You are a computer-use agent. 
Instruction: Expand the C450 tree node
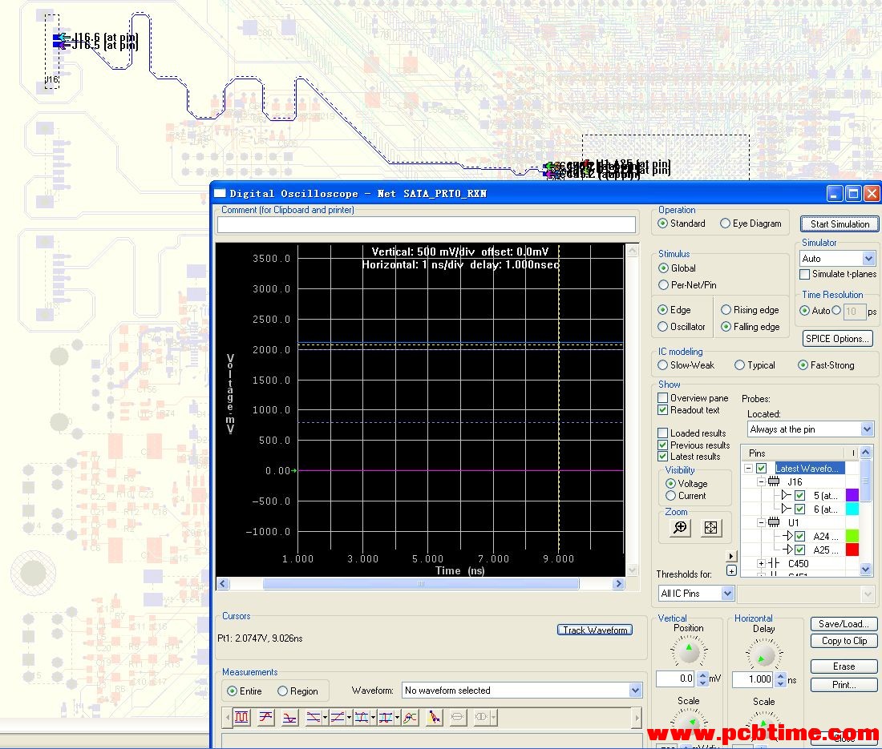coord(760,564)
